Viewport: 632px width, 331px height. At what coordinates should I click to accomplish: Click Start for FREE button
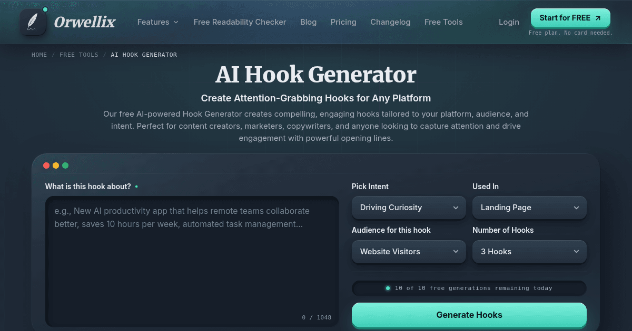570,18
